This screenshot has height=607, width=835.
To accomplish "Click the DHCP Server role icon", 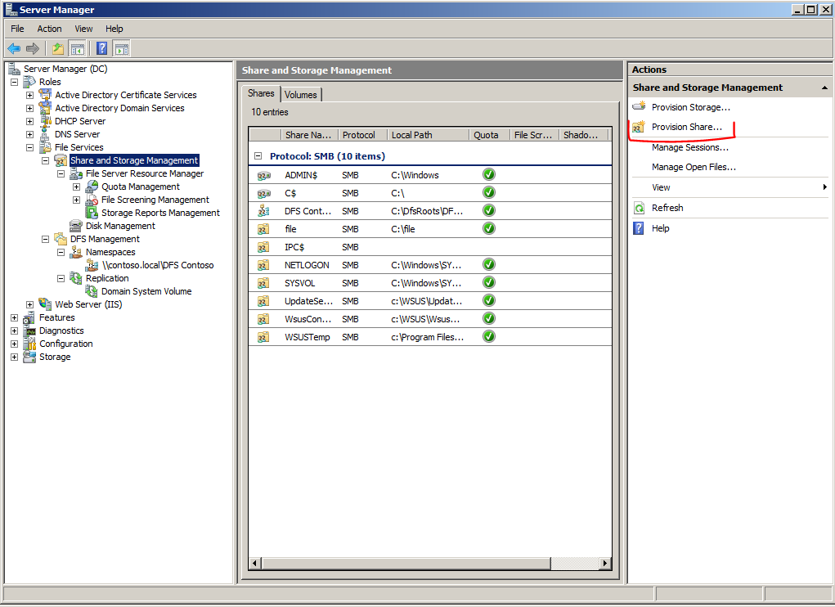I will click(45, 121).
